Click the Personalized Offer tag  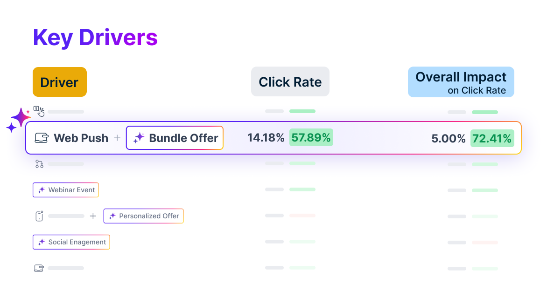tap(144, 216)
